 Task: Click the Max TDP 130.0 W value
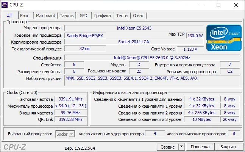(195, 36)
